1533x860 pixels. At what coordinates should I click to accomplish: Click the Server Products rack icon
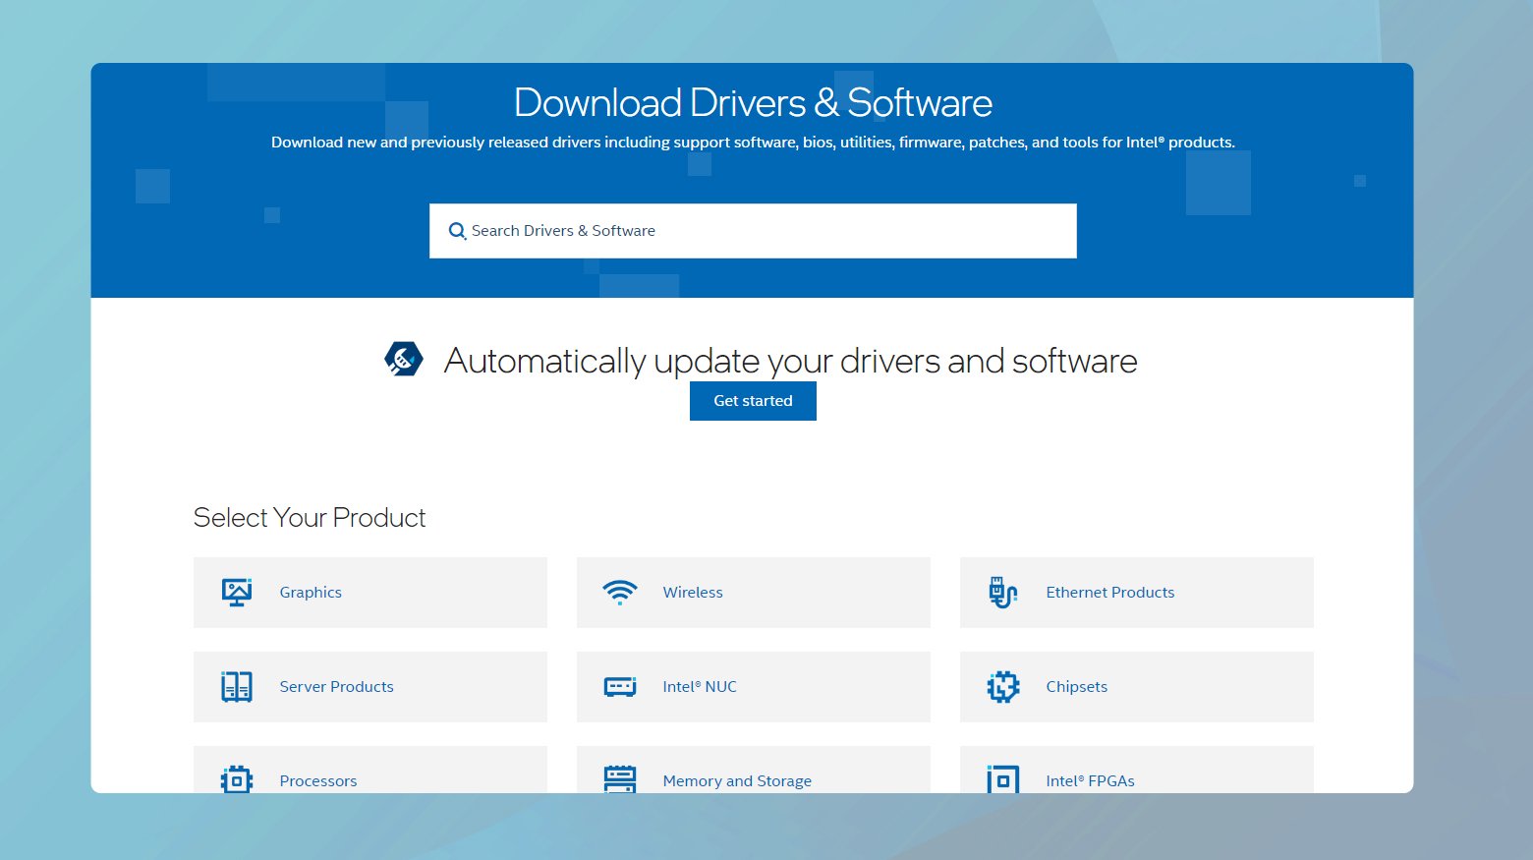click(x=236, y=686)
